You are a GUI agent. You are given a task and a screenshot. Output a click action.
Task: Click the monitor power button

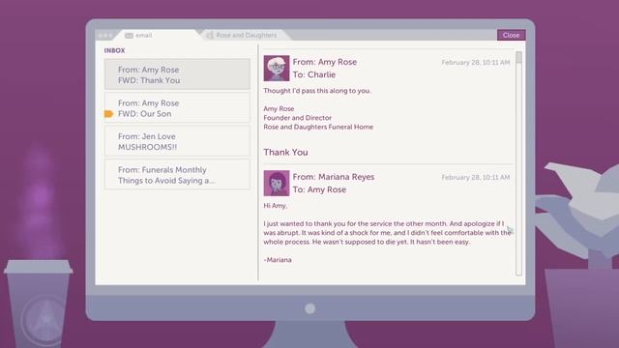[x=309, y=308]
